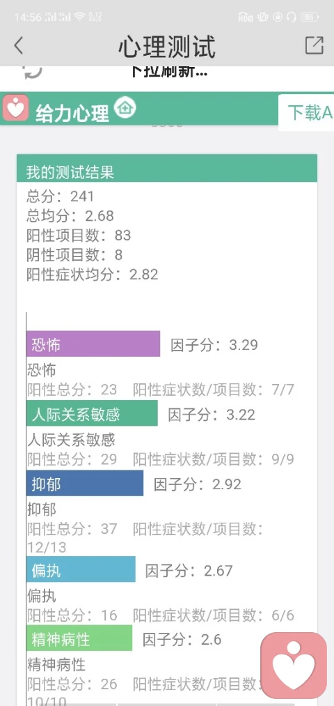Tap the 给力心理 brand title
Screen dimensions: 334x706
pyautogui.click(x=72, y=113)
